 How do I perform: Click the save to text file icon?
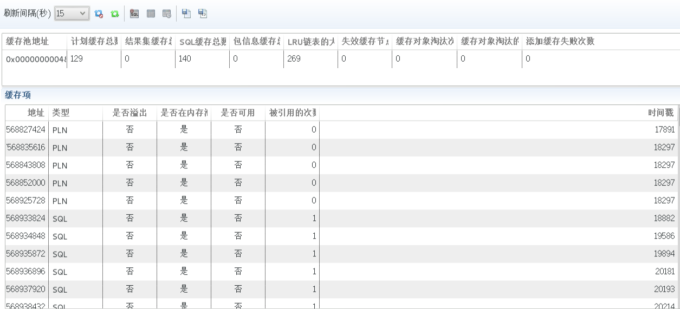coord(186,13)
